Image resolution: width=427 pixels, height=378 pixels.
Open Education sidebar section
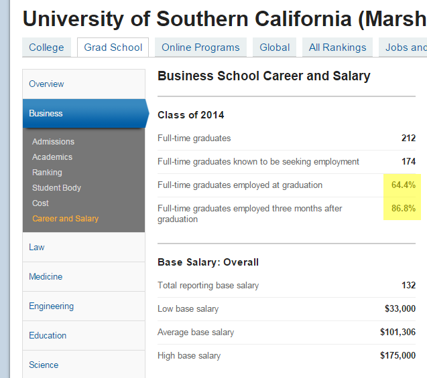pyautogui.click(x=48, y=336)
